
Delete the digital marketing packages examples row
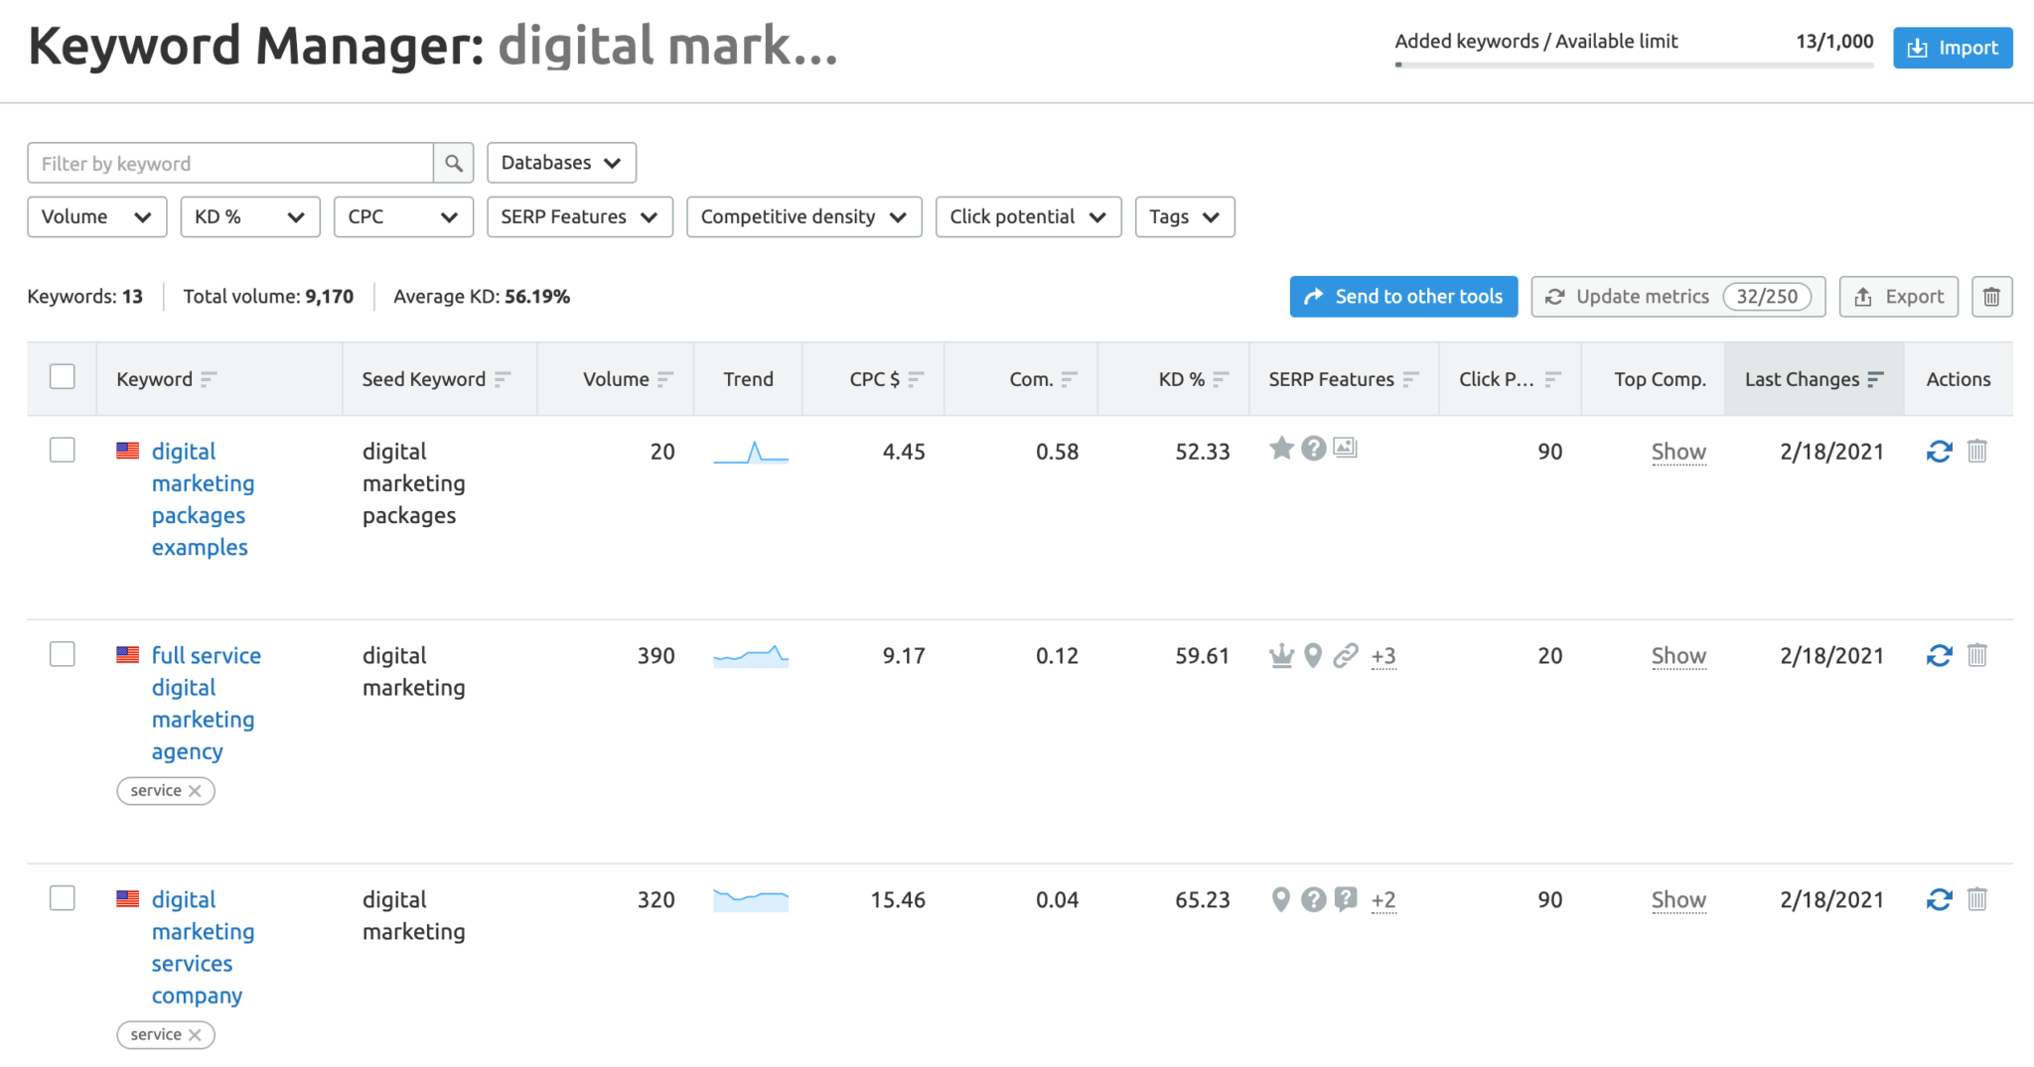(x=1976, y=452)
